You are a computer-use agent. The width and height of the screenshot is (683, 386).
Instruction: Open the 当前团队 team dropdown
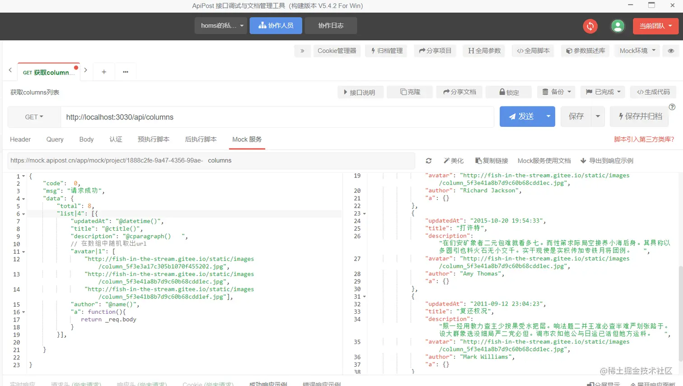[x=655, y=26]
